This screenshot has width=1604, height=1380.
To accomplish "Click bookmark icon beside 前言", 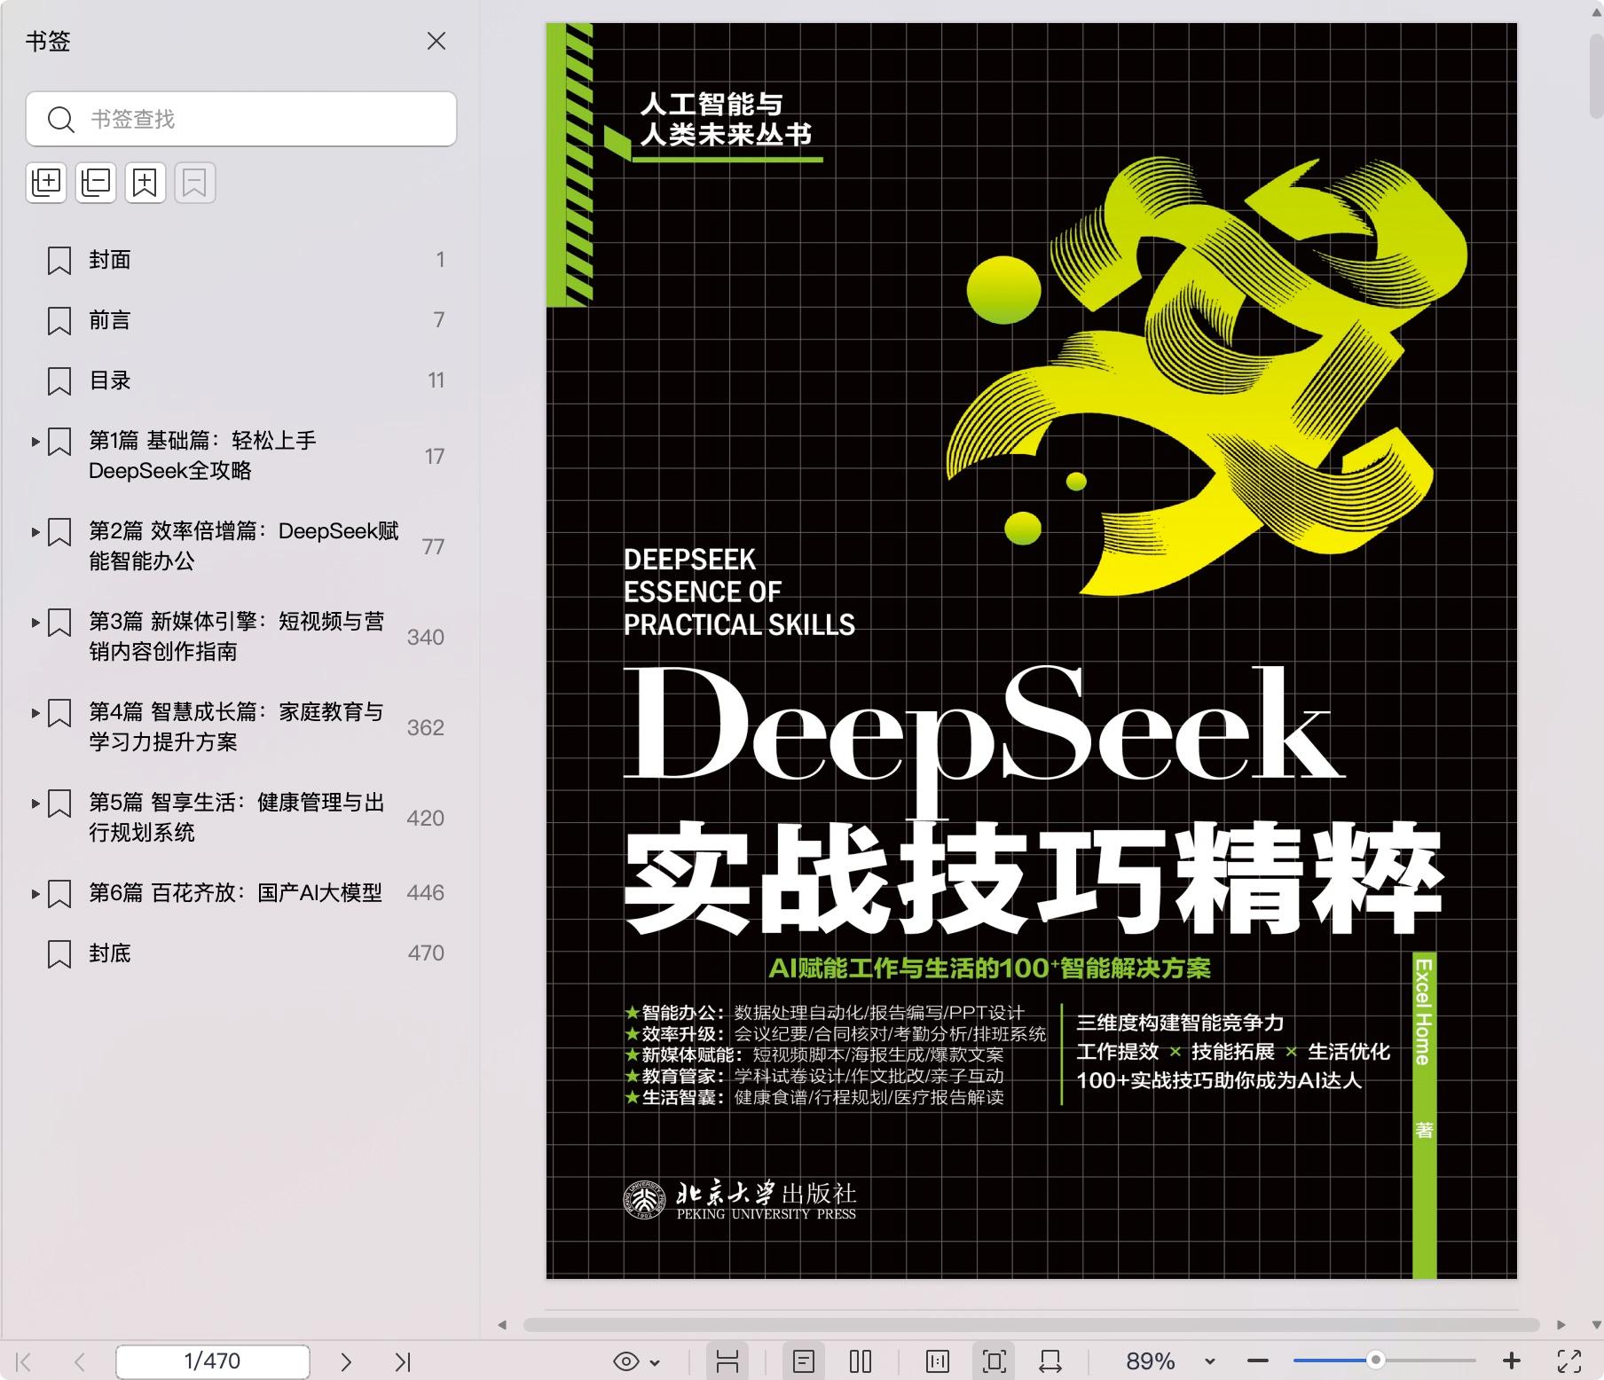I will (x=59, y=320).
